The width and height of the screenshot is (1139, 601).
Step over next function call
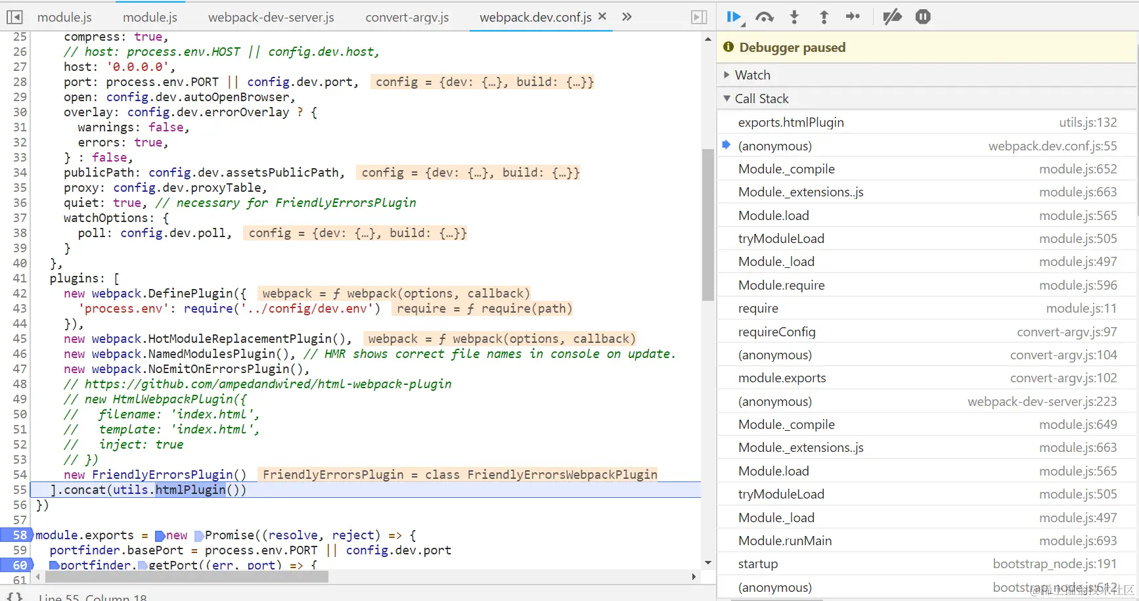[x=765, y=17]
